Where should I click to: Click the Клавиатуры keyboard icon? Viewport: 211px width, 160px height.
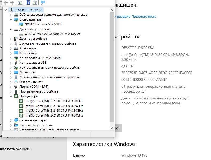[x=16, y=48]
